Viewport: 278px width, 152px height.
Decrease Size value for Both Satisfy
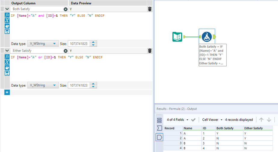(x=93, y=45)
